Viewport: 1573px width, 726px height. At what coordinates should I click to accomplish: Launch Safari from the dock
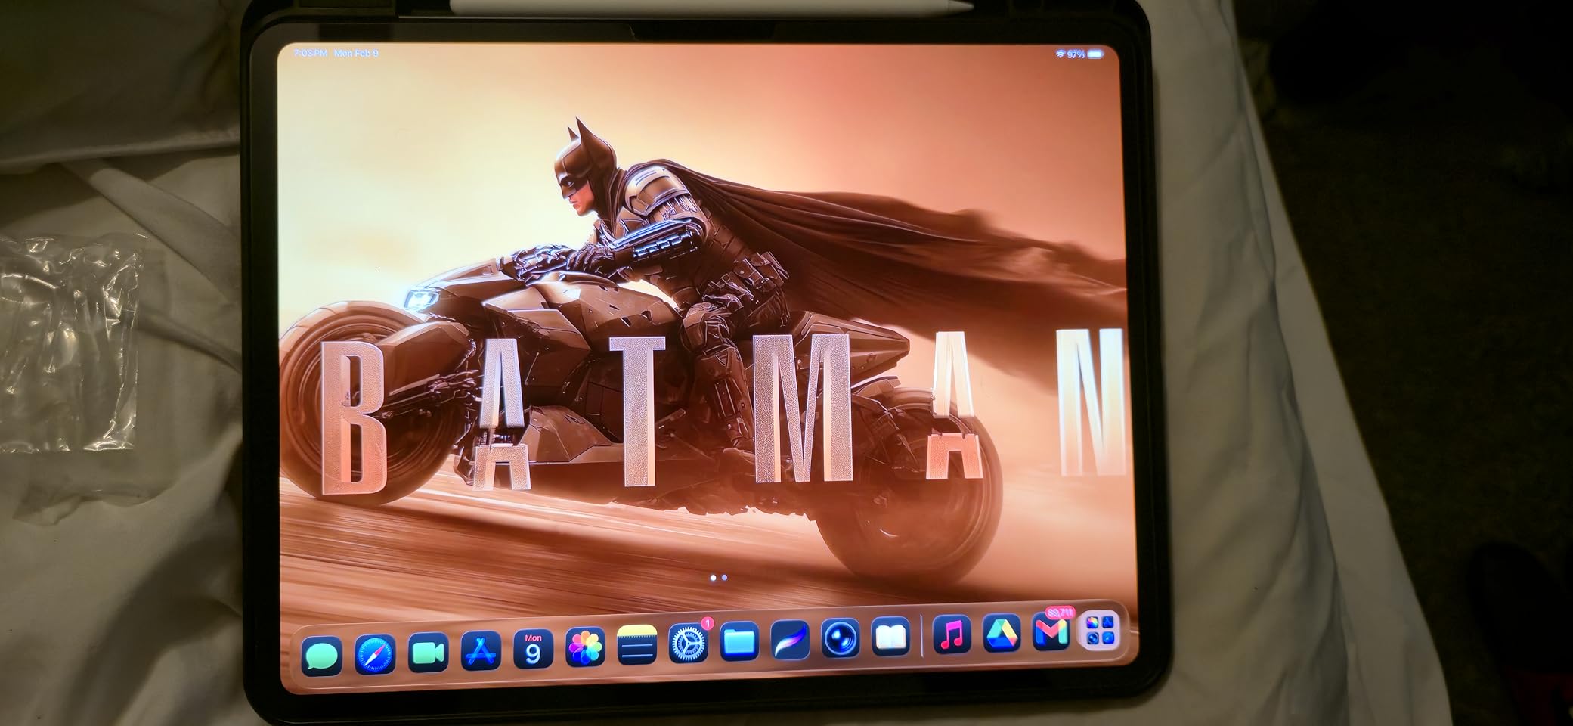375,654
